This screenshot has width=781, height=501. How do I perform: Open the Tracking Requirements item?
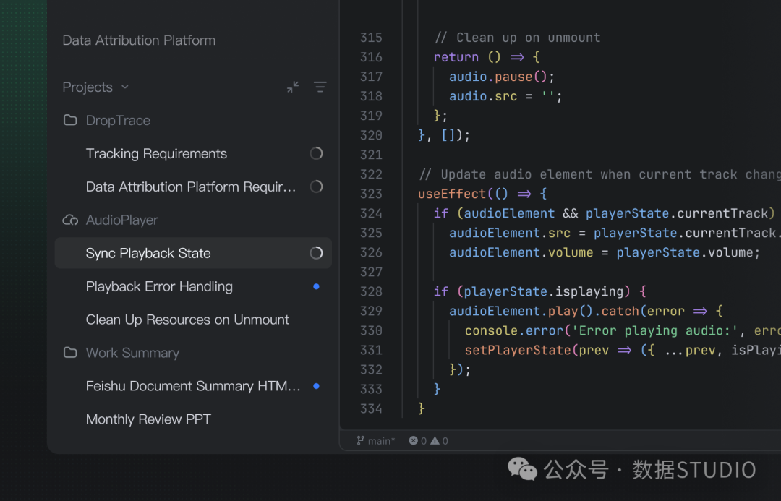coord(156,153)
